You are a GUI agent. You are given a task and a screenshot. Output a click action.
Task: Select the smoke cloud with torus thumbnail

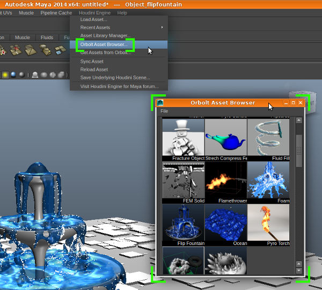[x=184, y=261]
